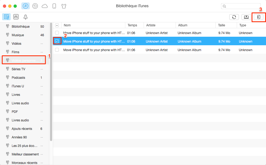Click the playlist icon beside iTunes U
This screenshot has height=165, width=266.
(x=7, y=86)
